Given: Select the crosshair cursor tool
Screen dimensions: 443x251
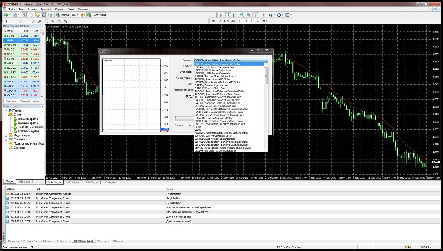Looking at the screenshot, I should click(x=13, y=21).
